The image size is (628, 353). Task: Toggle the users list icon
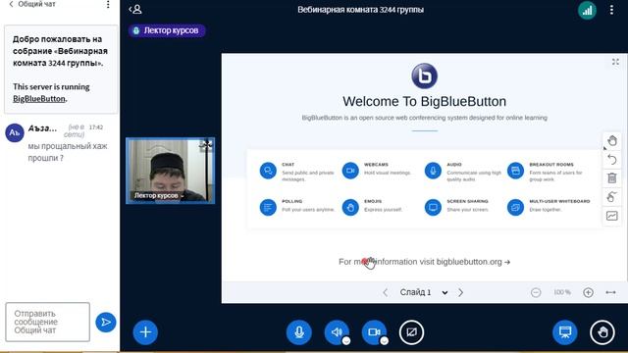[x=135, y=9]
